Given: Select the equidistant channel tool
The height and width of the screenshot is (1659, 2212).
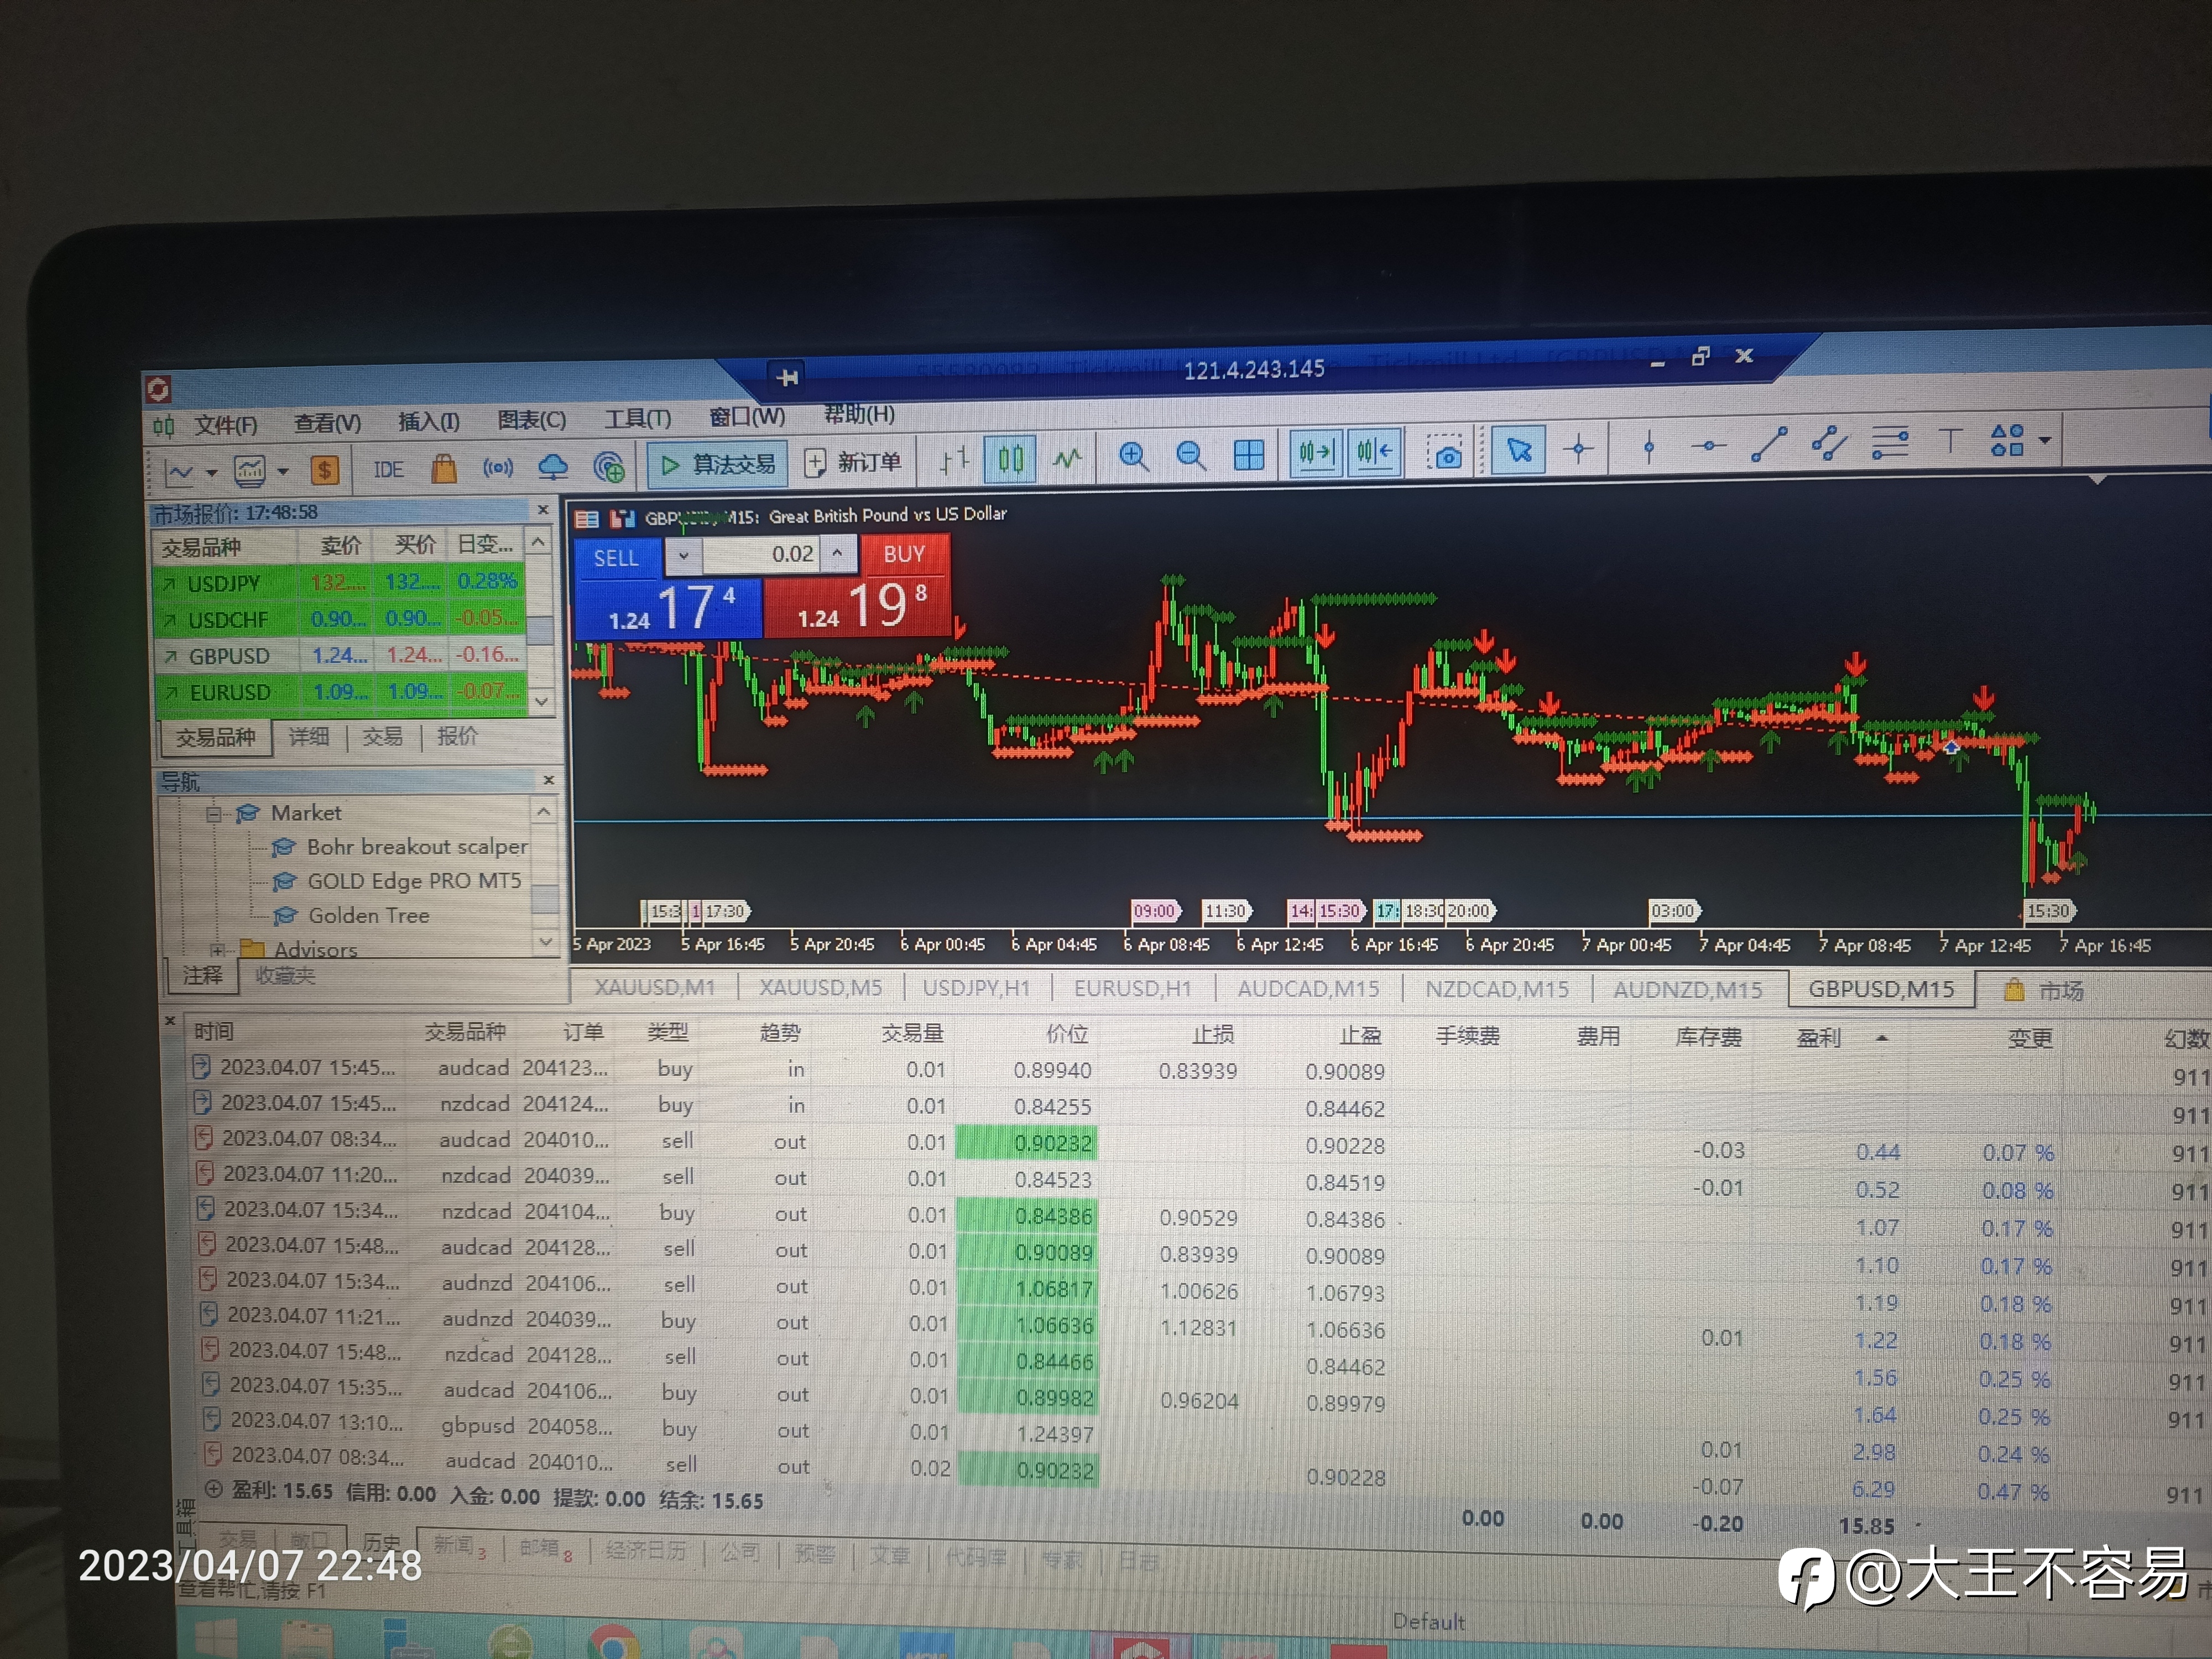Looking at the screenshot, I should tap(1829, 443).
